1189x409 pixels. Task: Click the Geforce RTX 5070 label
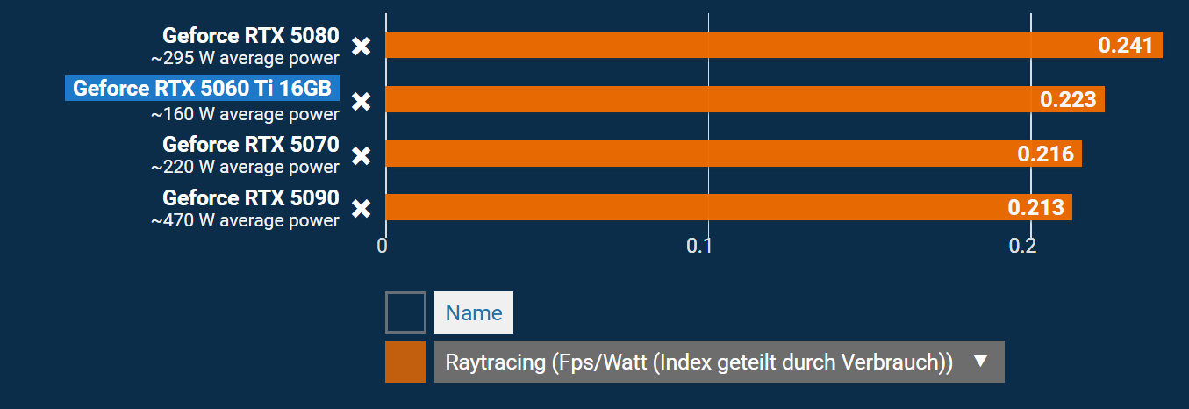(251, 144)
